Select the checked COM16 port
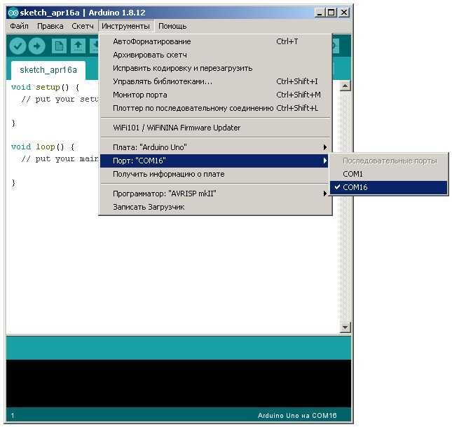The image size is (452, 427). pos(389,187)
